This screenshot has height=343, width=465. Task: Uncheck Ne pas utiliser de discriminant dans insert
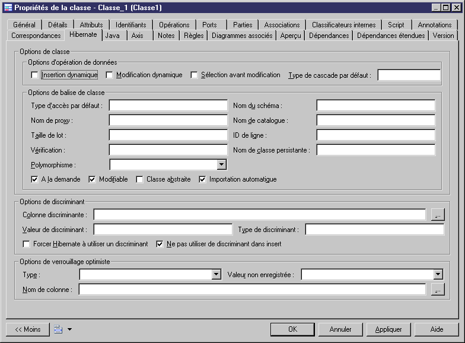tap(160, 244)
